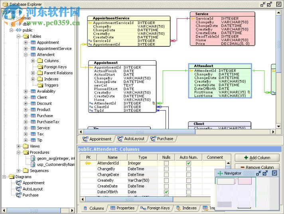Toggle Nulls checkbox for AttendentId

coord(166,163)
